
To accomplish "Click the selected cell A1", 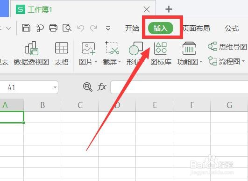I will click(12, 117).
